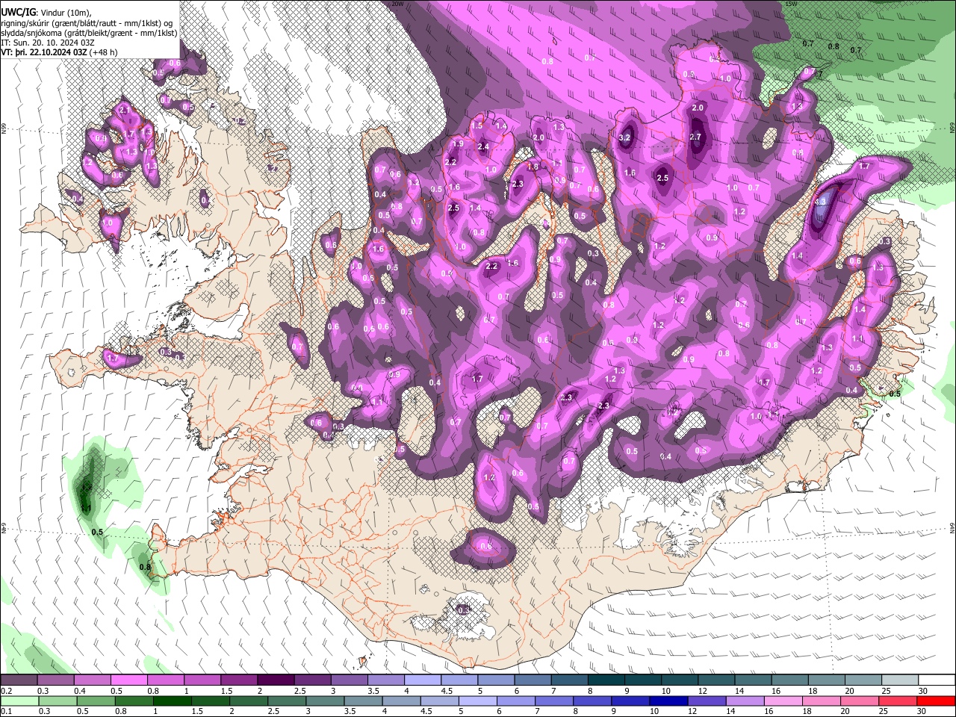Click the rain legend swatch starting at 0.1
Image resolution: width=956 pixels, height=717 pixels.
19,701
